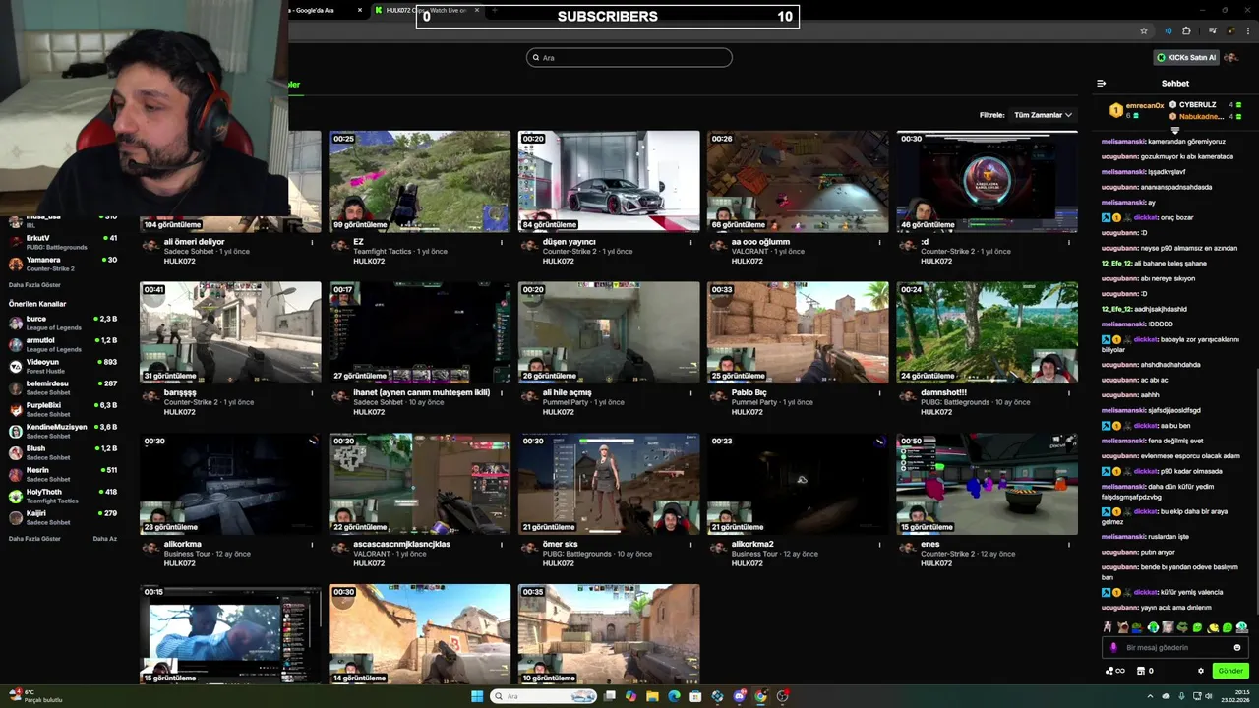The image size is (1259, 708).
Task: Click the purple icon in message box
Action: click(1114, 647)
